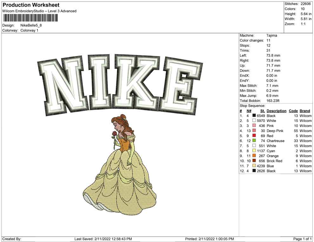Screen dimensions: 314x242
Task: Choose the swatch labeled Blue
Action: coord(254,165)
